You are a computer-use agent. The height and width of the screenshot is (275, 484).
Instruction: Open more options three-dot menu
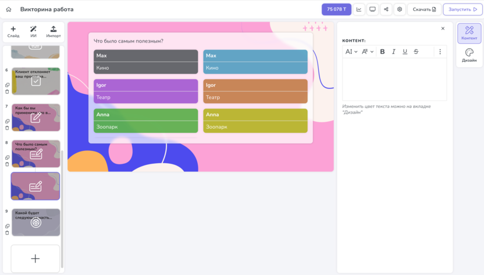pos(440,52)
